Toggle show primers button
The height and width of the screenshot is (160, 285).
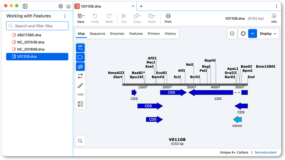click(80, 67)
